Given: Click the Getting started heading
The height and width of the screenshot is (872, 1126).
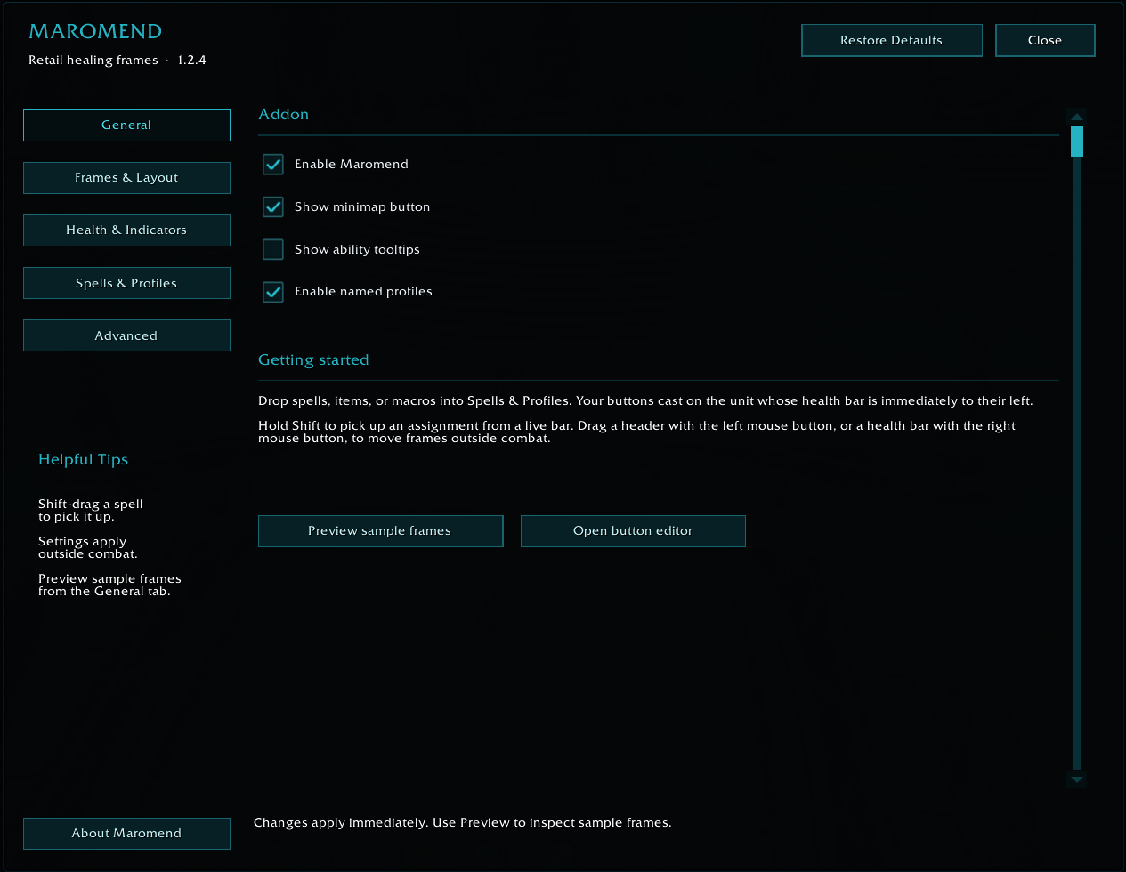Looking at the screenshot, I should (313, 359).
